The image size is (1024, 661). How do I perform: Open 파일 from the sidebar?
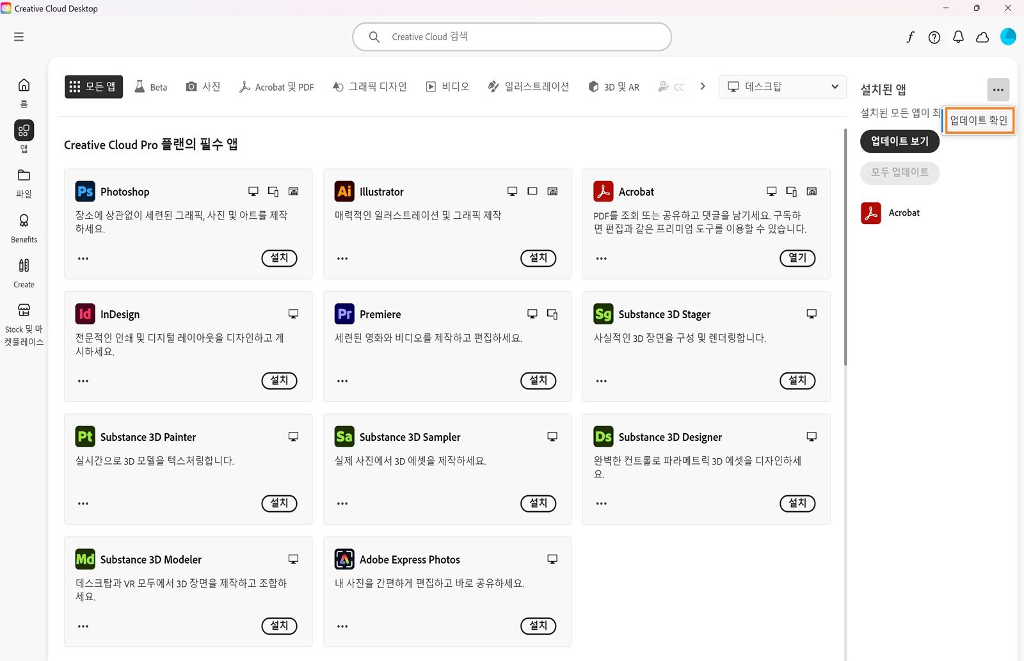23,181
